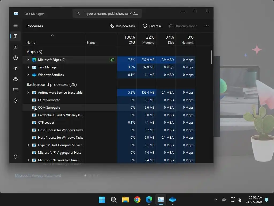Click Run new task button
This screenshot has width=274, height=206.
click(122, 26)
